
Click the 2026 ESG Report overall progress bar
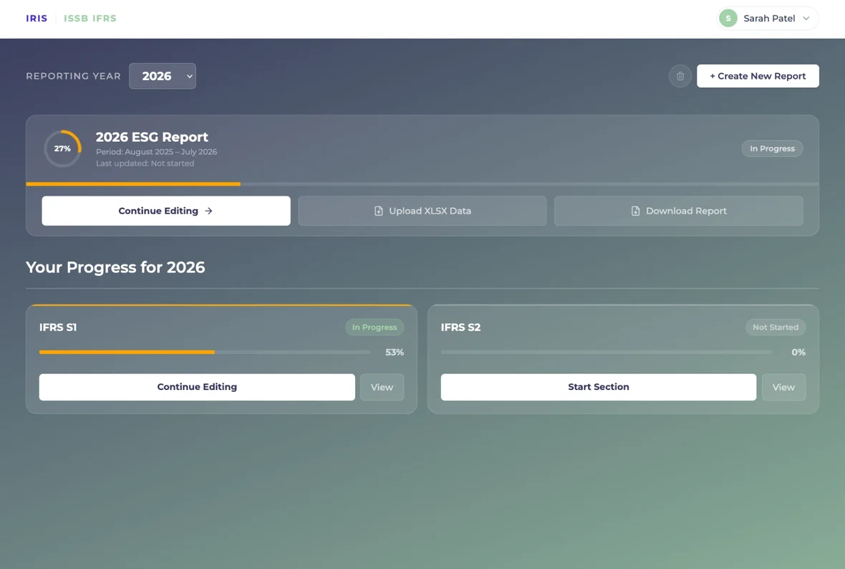coord(422,184)
